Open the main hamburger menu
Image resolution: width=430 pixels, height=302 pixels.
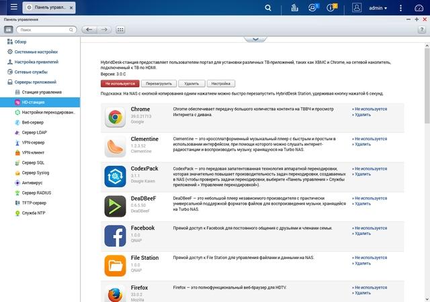tap(13, 7)
